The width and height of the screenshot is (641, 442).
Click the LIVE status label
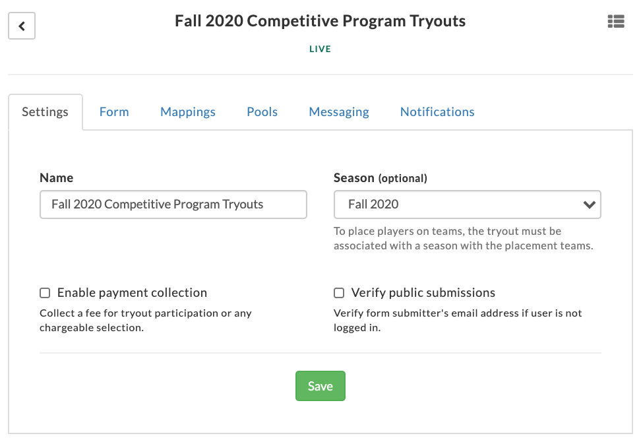(320, 49)
